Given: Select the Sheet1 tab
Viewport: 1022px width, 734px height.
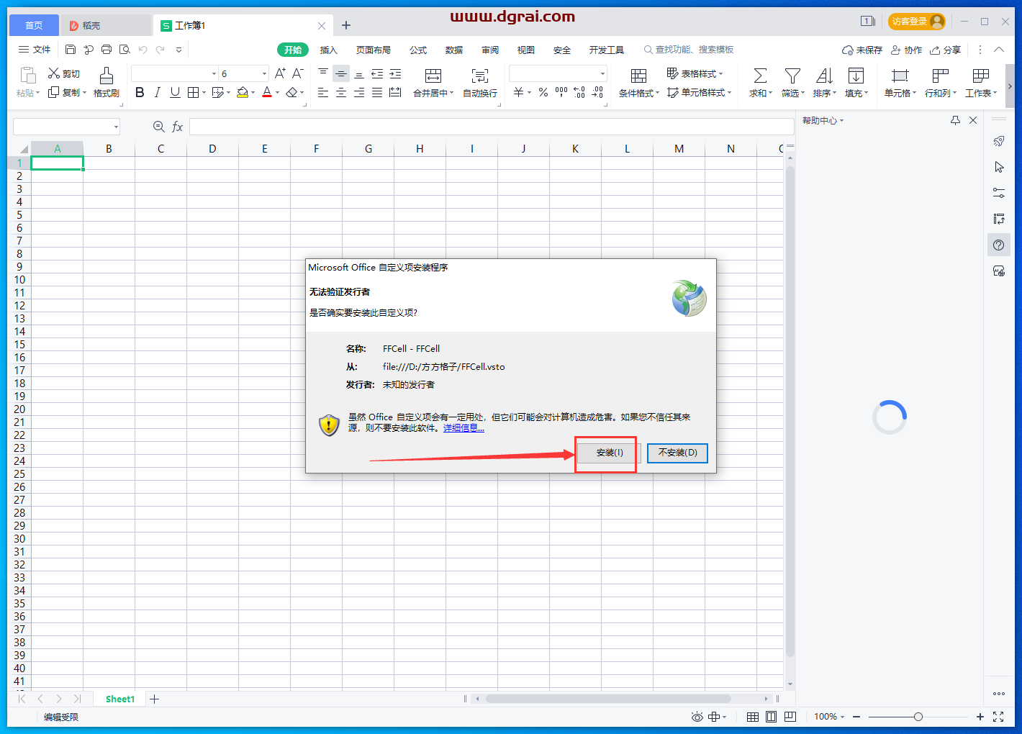Looking at the screenshot, I should pyautogui.click(x=120, y=699).
